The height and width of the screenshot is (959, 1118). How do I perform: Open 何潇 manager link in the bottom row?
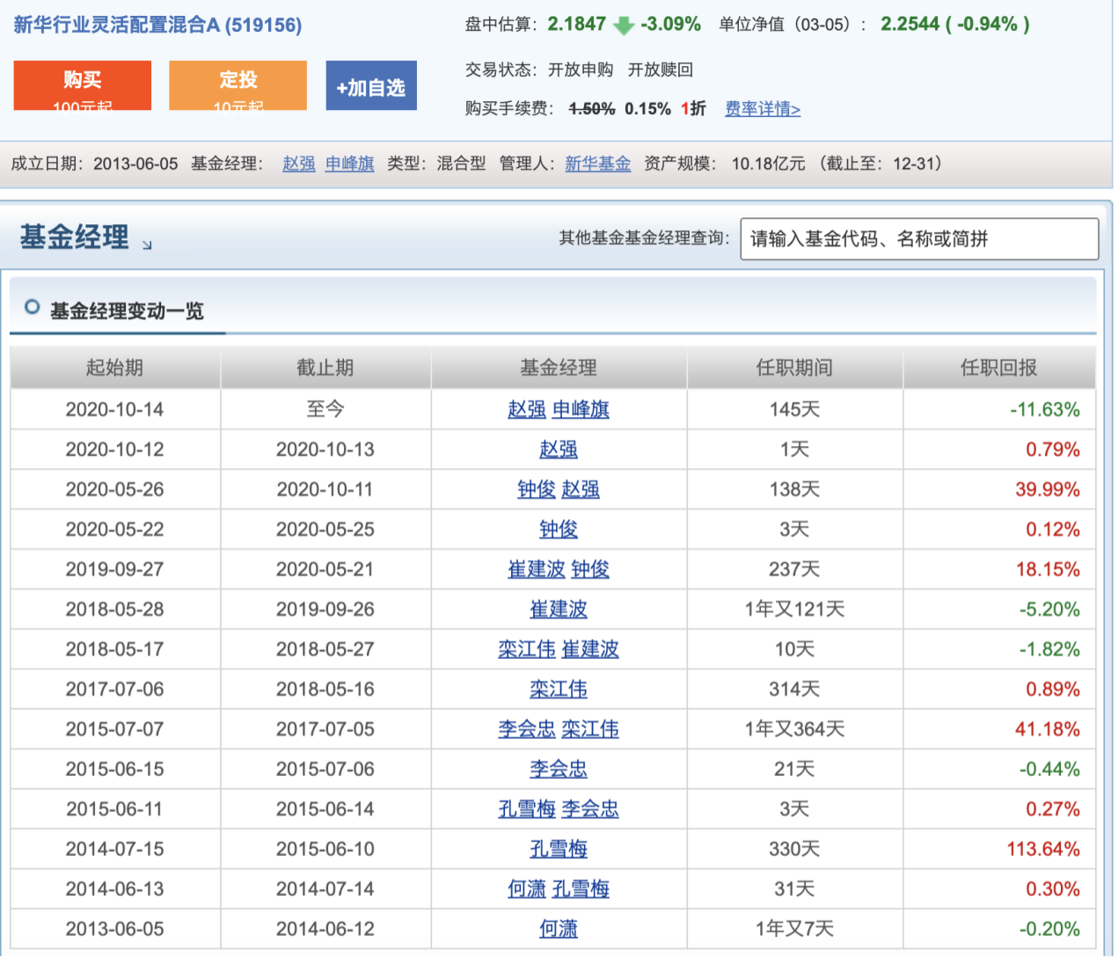559,928
